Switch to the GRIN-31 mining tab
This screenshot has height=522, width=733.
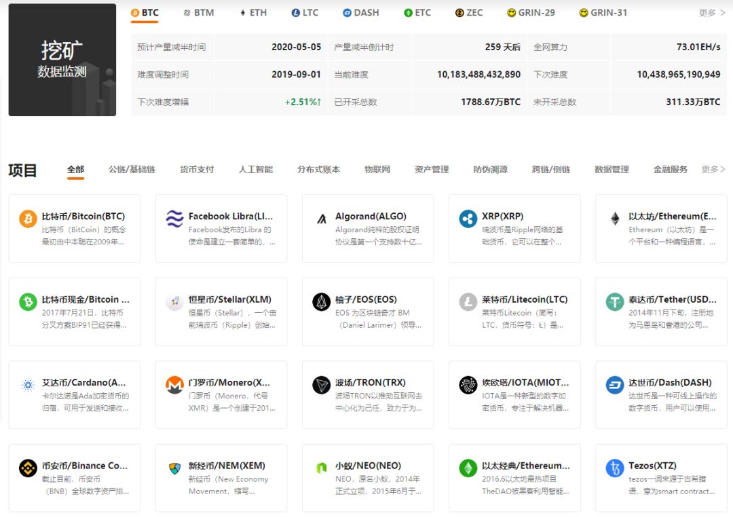[603, 13]
